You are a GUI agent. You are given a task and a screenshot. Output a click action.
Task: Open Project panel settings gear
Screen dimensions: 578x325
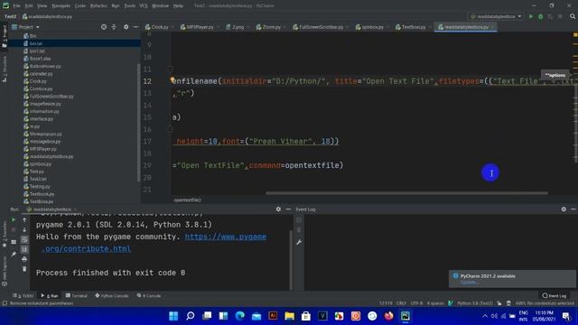(126, 27)
